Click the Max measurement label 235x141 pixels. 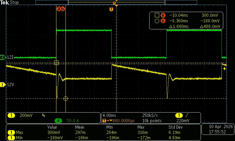pyautogui.click(x=20, y=132)
